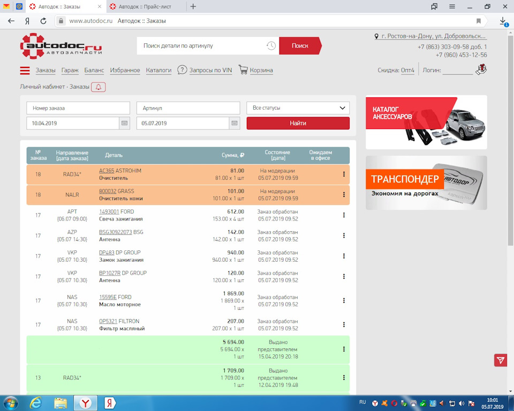
Task: Open the Заказы menu link
Action: pos(46,70)
